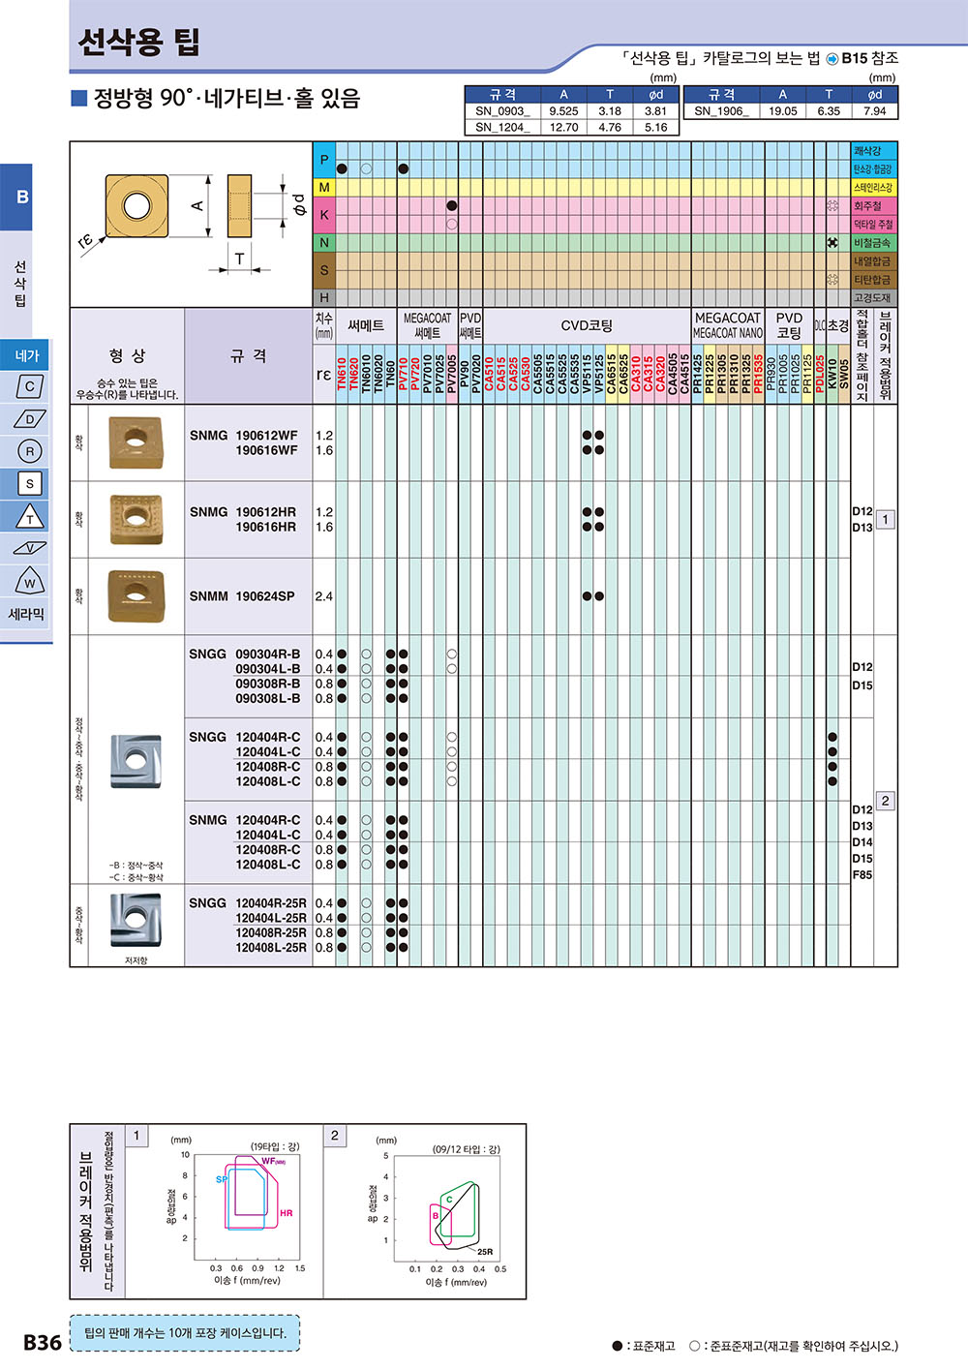Click the 형상 column header

point(127,355)
